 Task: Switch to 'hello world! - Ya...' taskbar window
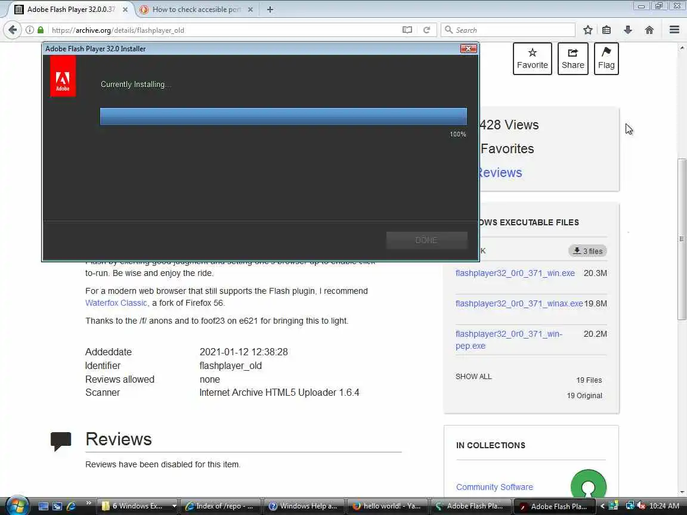point(388,506)
